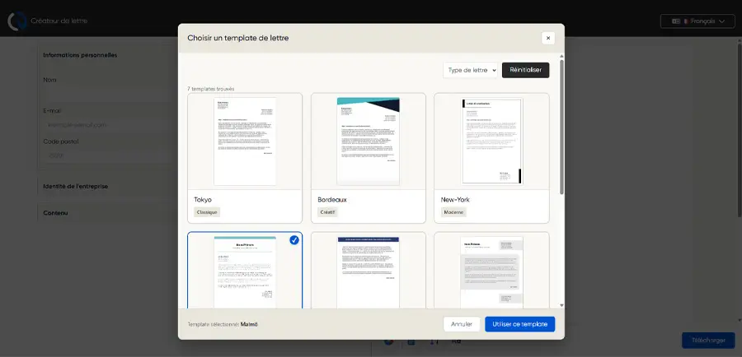Click the E-mail input field

111,125
